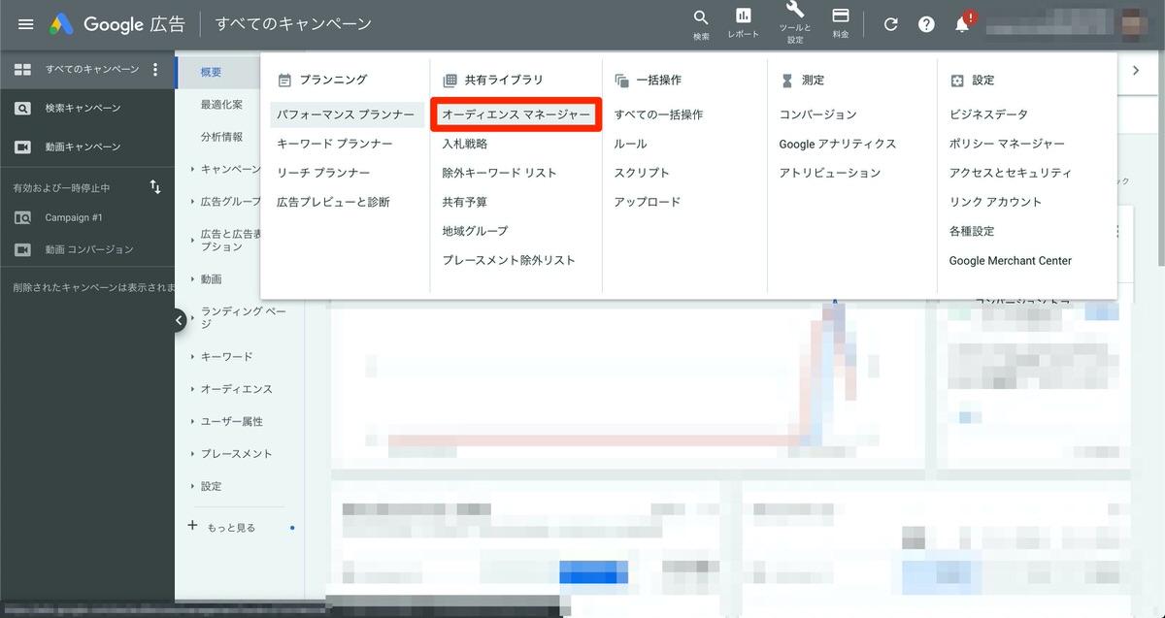The width and height of the screenshot is (1165, 618).
Task: Open 動画 コンバージョン campaign
Action: (87, 249)
